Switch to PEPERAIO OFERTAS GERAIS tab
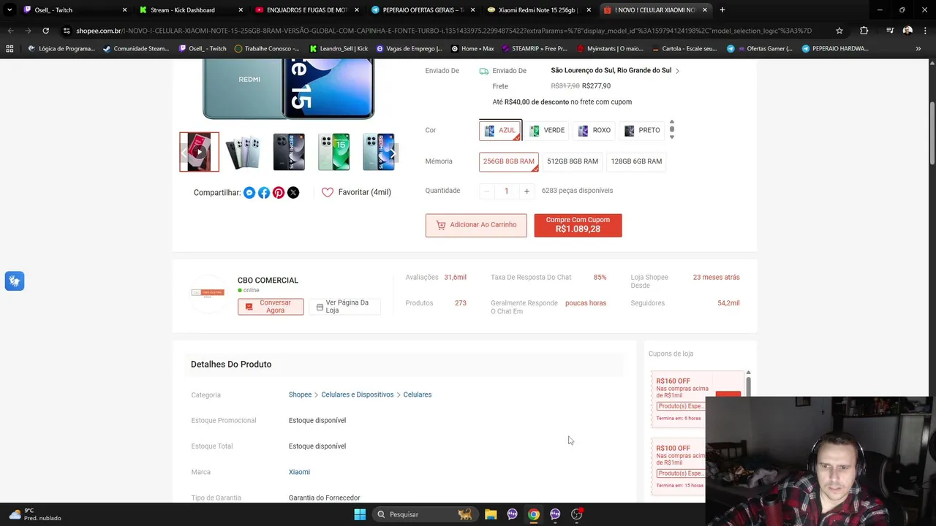Image resolution: width=936 pixels, height=526 pixels. (423, 10)
